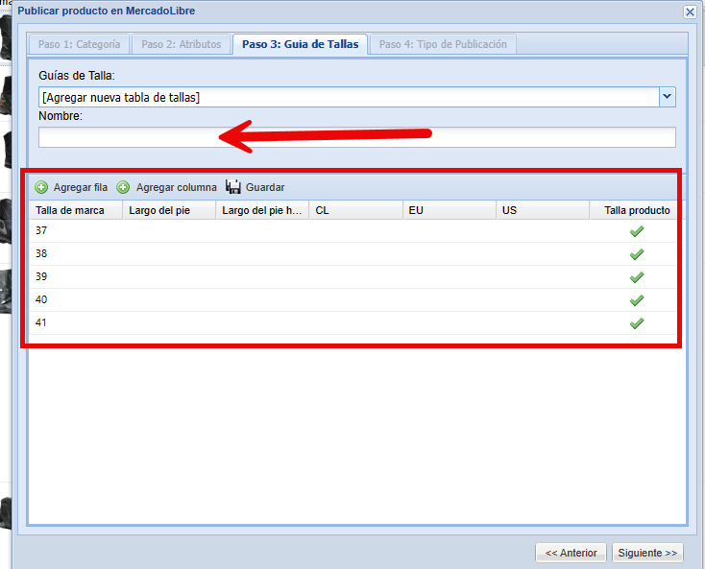Viewport: 705px width, 569px height.
Task: Click the EU column header
Action: pyautogui.click(x=450, y=210)
